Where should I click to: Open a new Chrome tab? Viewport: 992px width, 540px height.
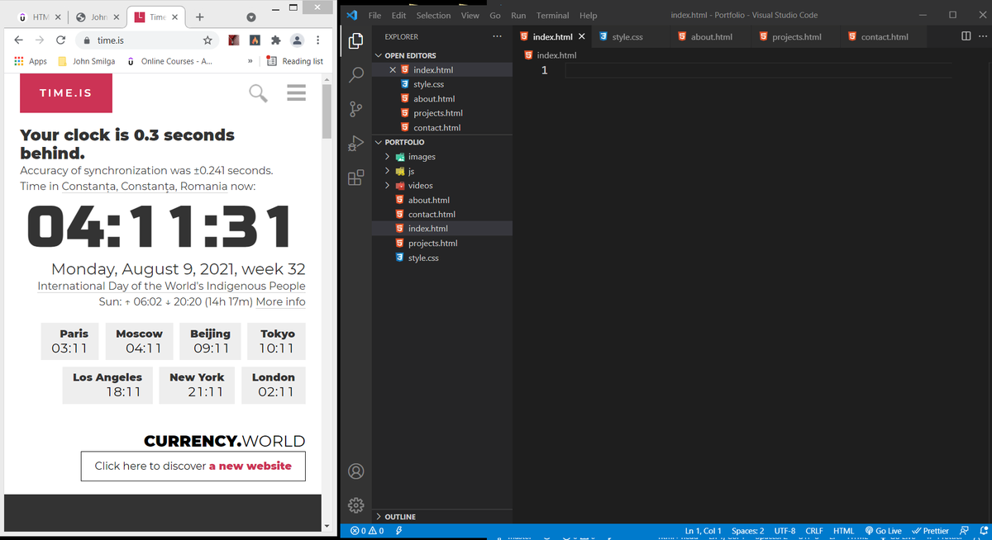point(200,17)
